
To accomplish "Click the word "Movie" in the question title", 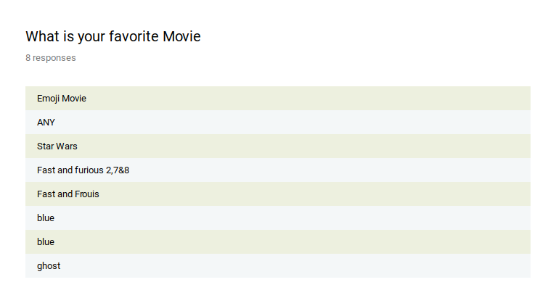I will point(181,36).
